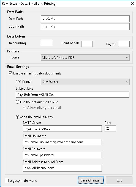Select the Email Password field
The height and width of the screenshot is (187, 136).
[62, 155]
